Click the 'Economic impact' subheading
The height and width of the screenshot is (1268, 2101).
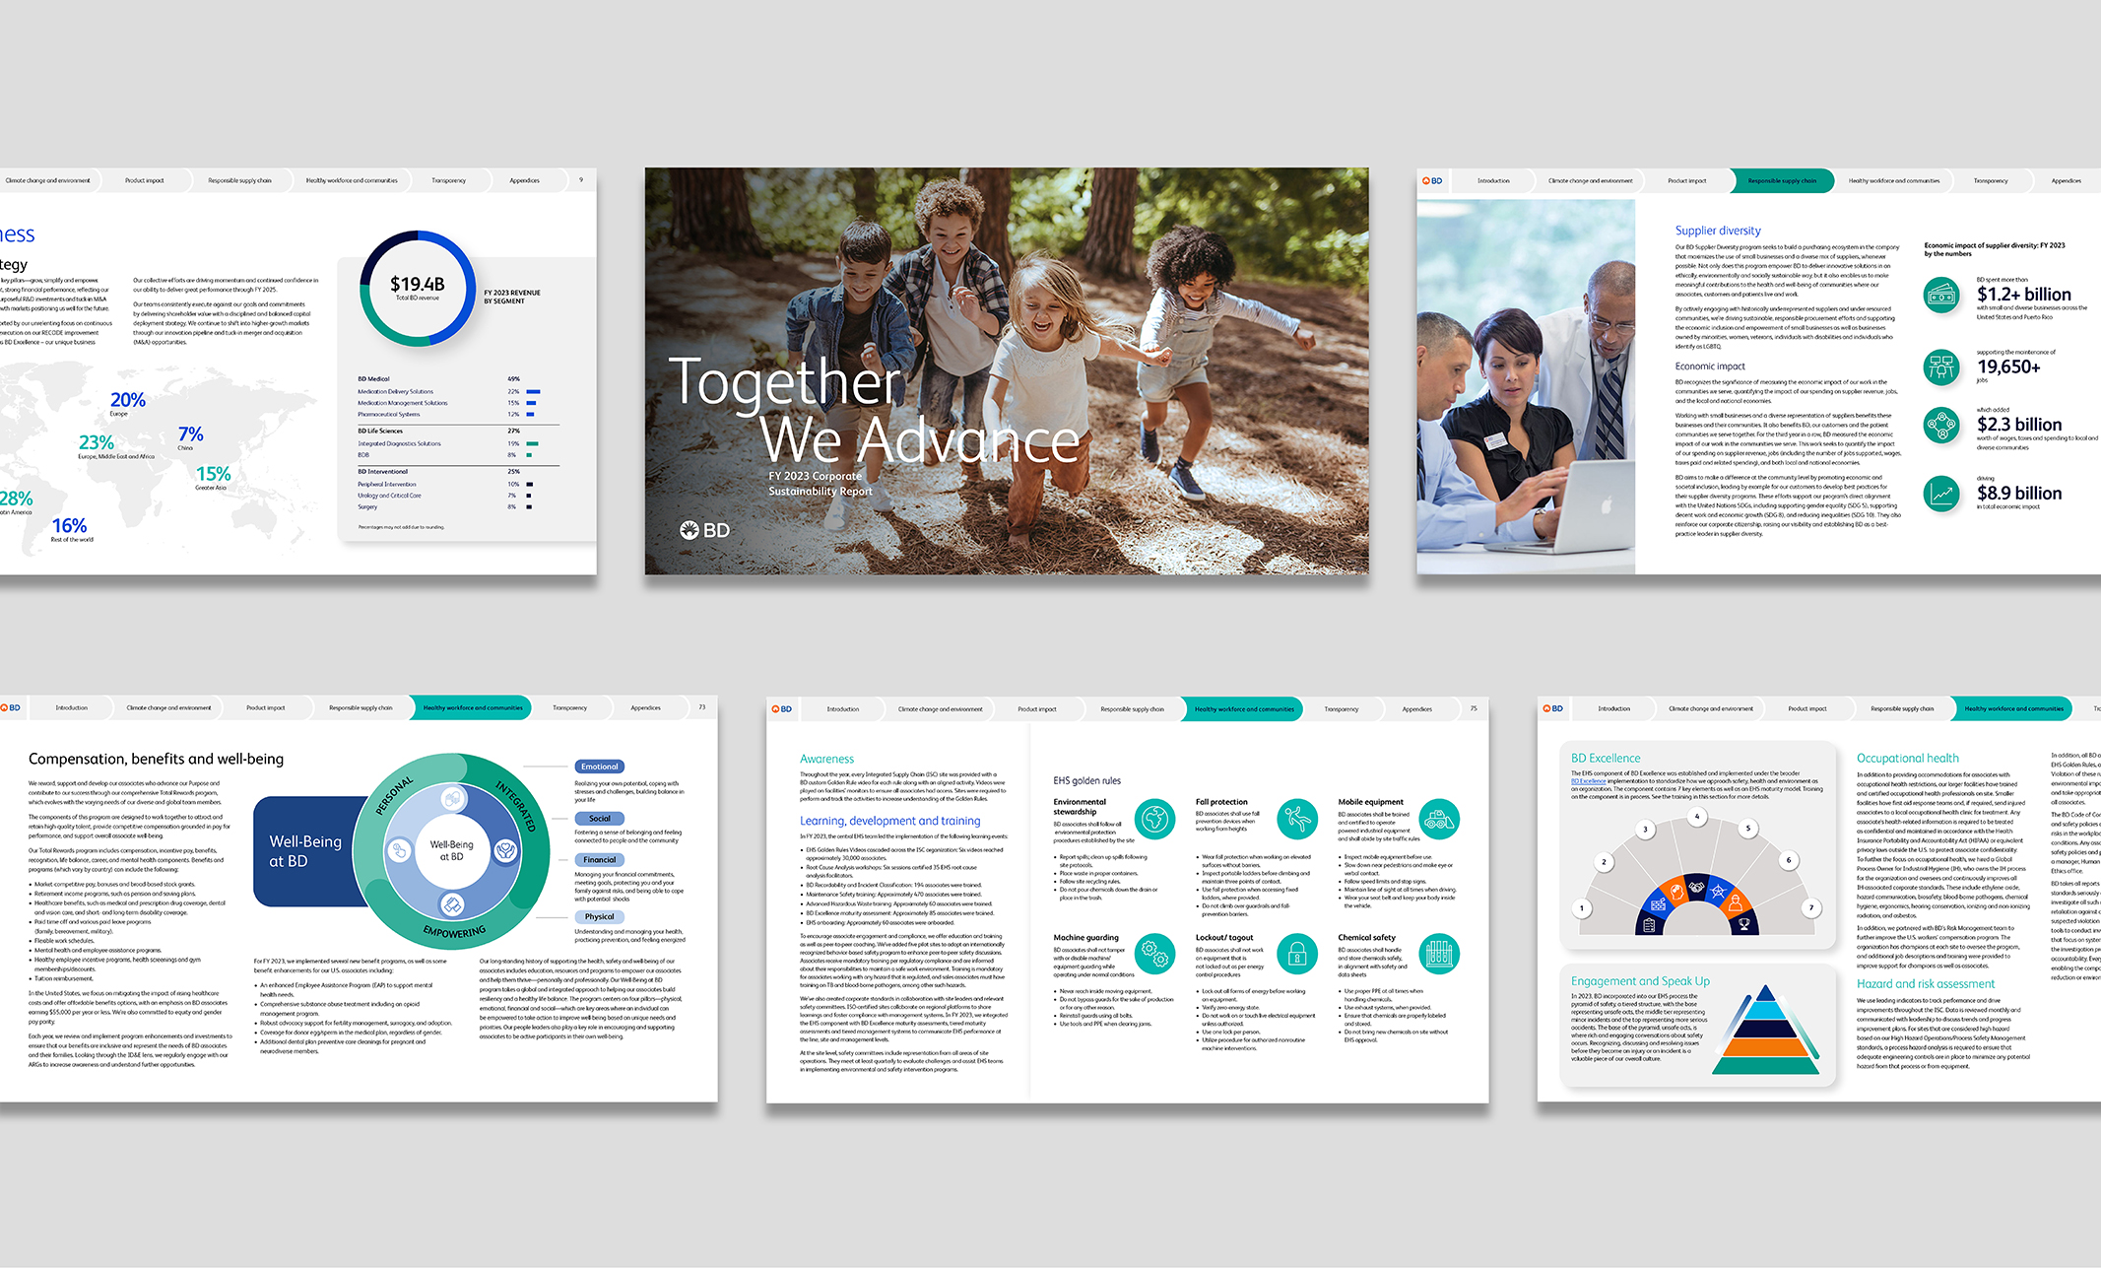(x=1710, y=367)
